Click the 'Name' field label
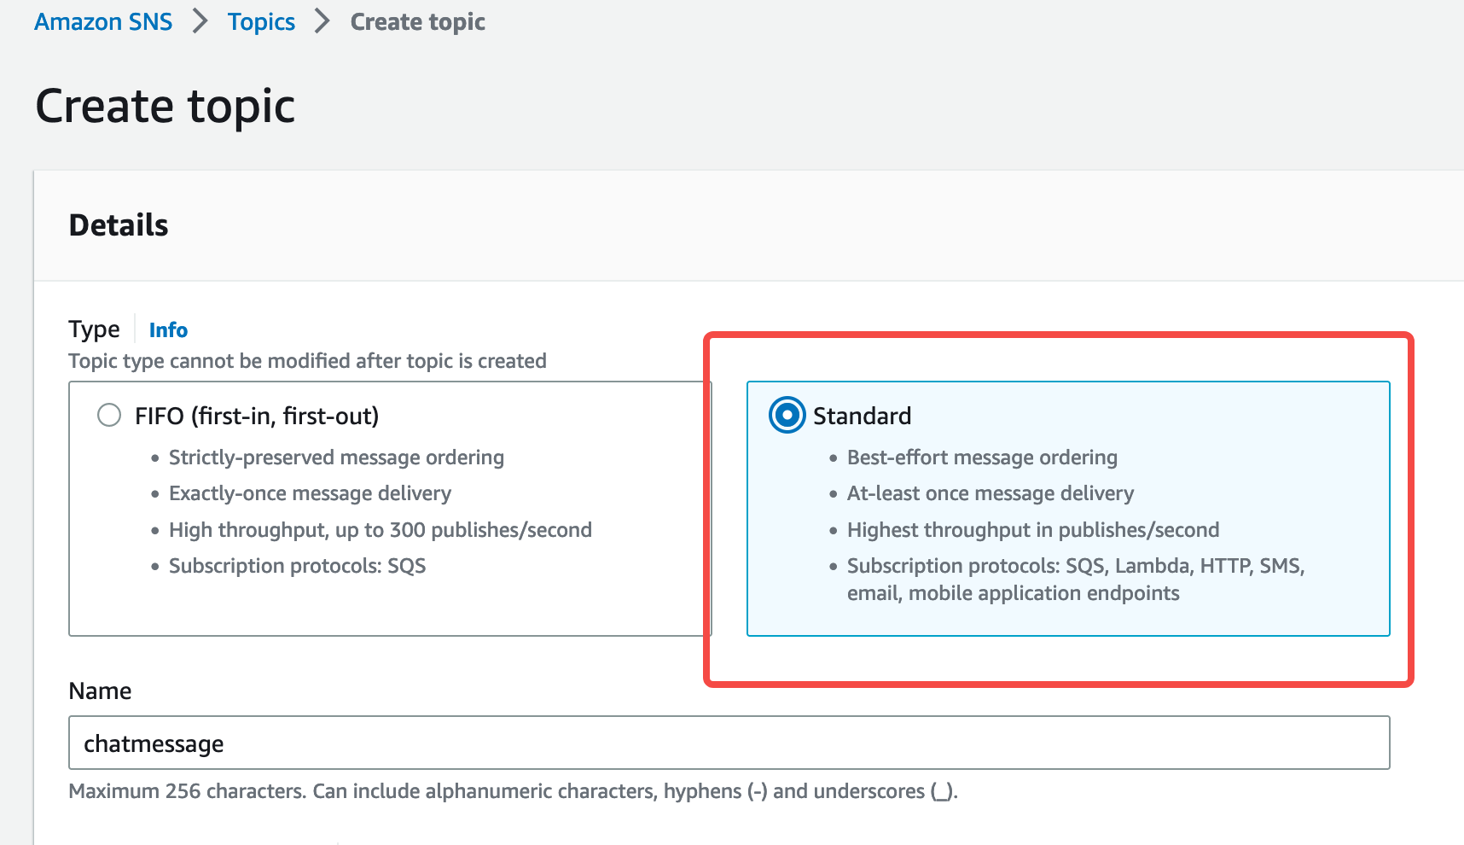 (100, 691)
